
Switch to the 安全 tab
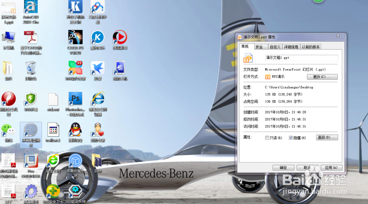point(261,47)
